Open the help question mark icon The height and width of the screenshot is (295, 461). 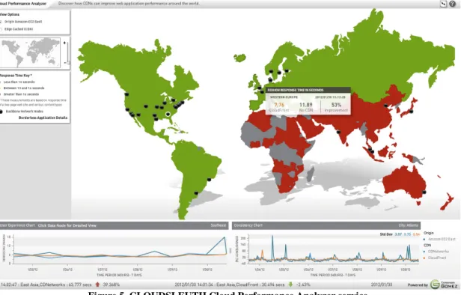click(452, 4)
